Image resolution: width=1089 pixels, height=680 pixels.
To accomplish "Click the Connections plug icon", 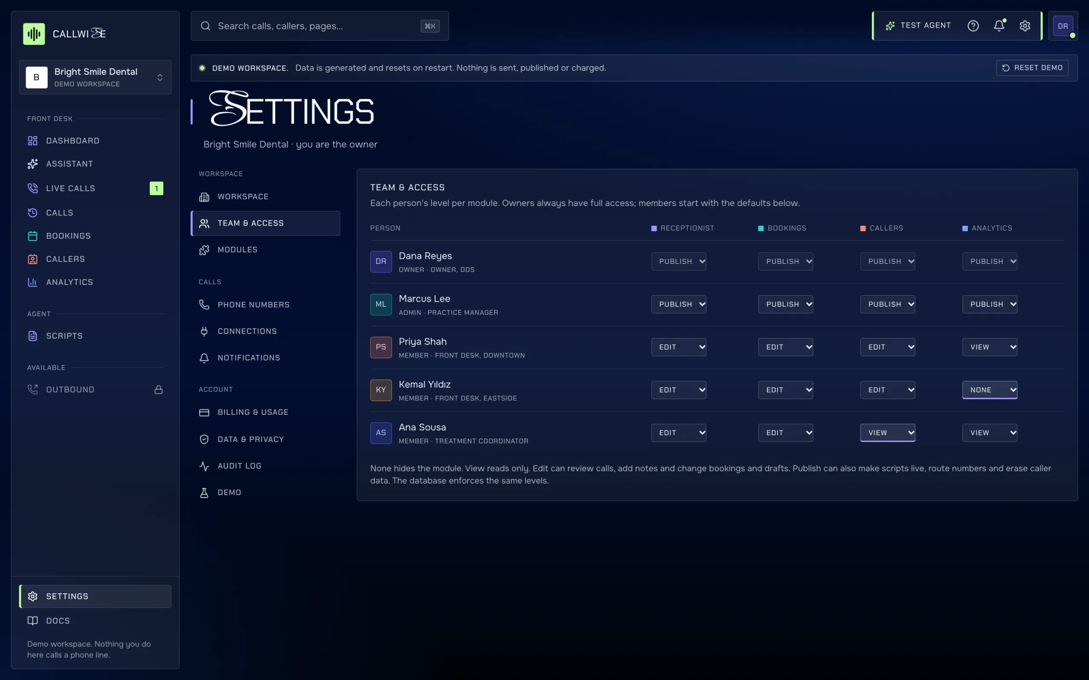I will pyautogui.click(x=204, y=331).
